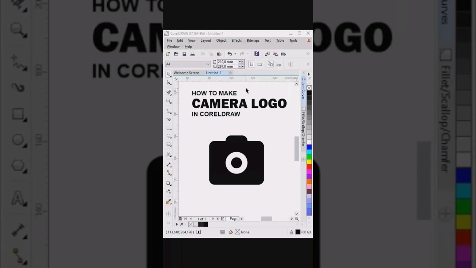
Task: Click the Import icon
Action: coord(267,54)
